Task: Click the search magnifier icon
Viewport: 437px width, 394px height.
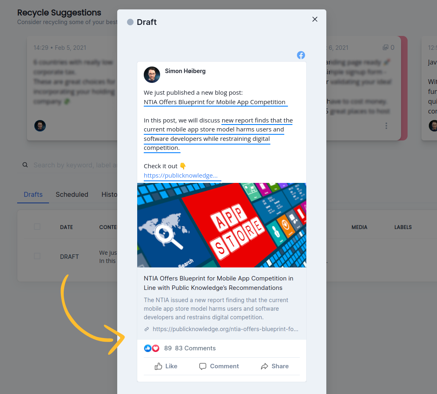Action: 25,165
